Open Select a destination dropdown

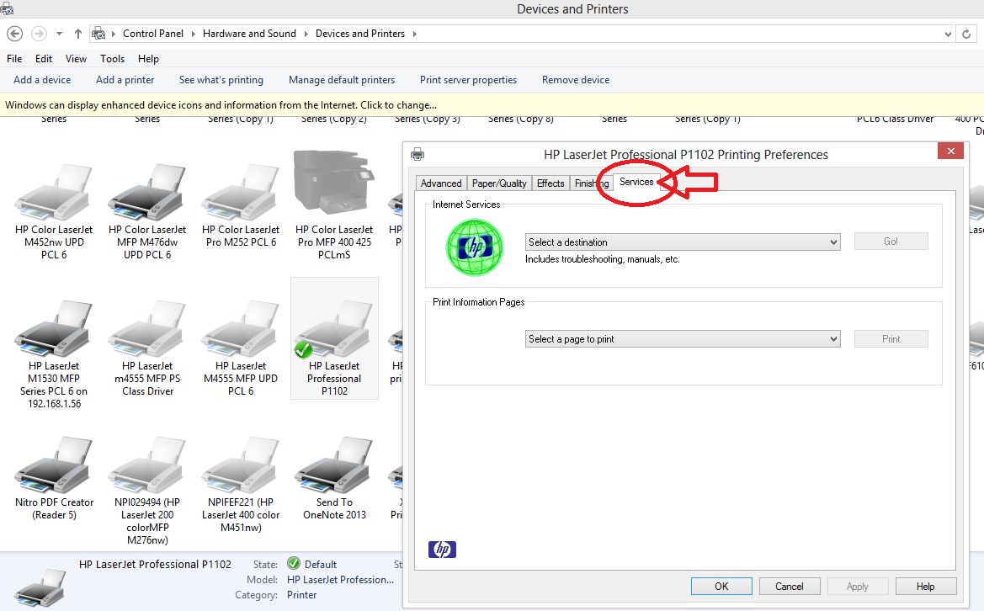pos(683,242)
